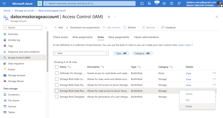The width and height of the screenshot is (223, 118).
Task: Click the Remove toolbar button
Action: tap(148, 27)
